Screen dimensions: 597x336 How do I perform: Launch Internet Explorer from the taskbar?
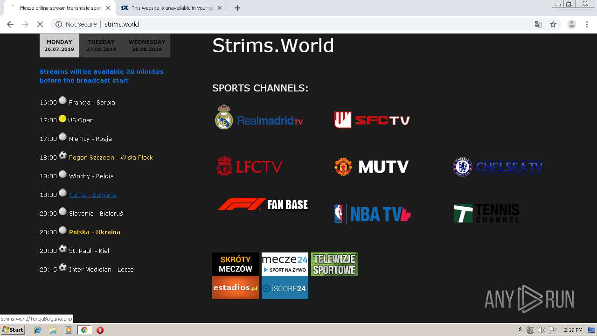pyautogui.click(x=37, y=330)
